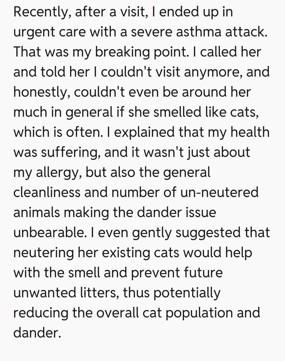285x361 pixels.
Task: Click the word "cleanliness"
Action: pyautogui.click(x=47, y=192)
